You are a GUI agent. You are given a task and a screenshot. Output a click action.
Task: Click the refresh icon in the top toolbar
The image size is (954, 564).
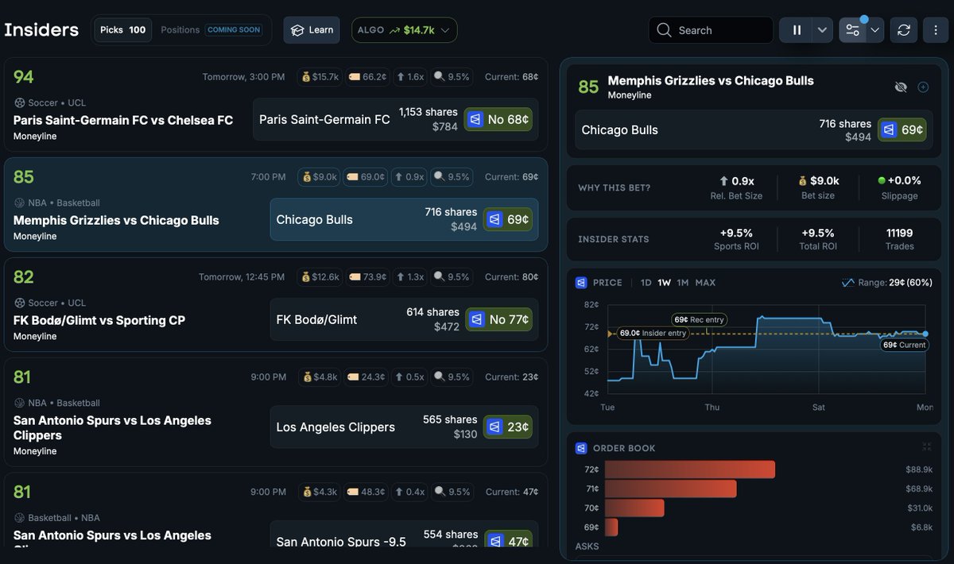[903, 29]
